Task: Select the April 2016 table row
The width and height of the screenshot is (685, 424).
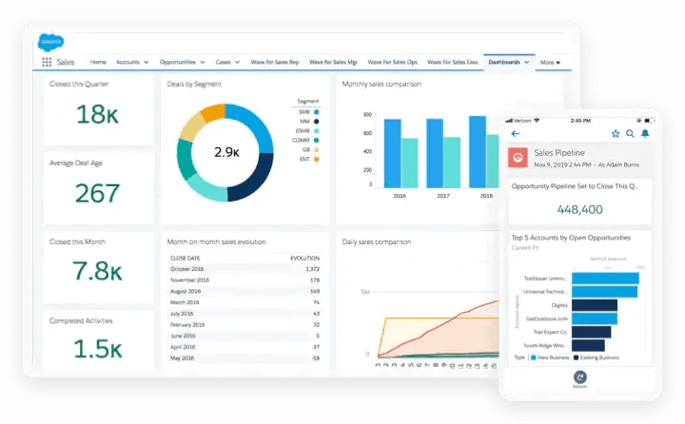Action: (x=245, y=347)
